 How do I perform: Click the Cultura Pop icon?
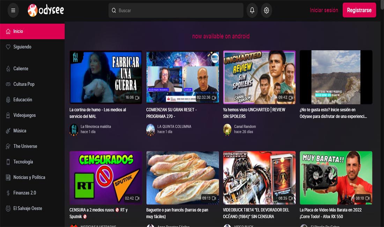(8, 84)
